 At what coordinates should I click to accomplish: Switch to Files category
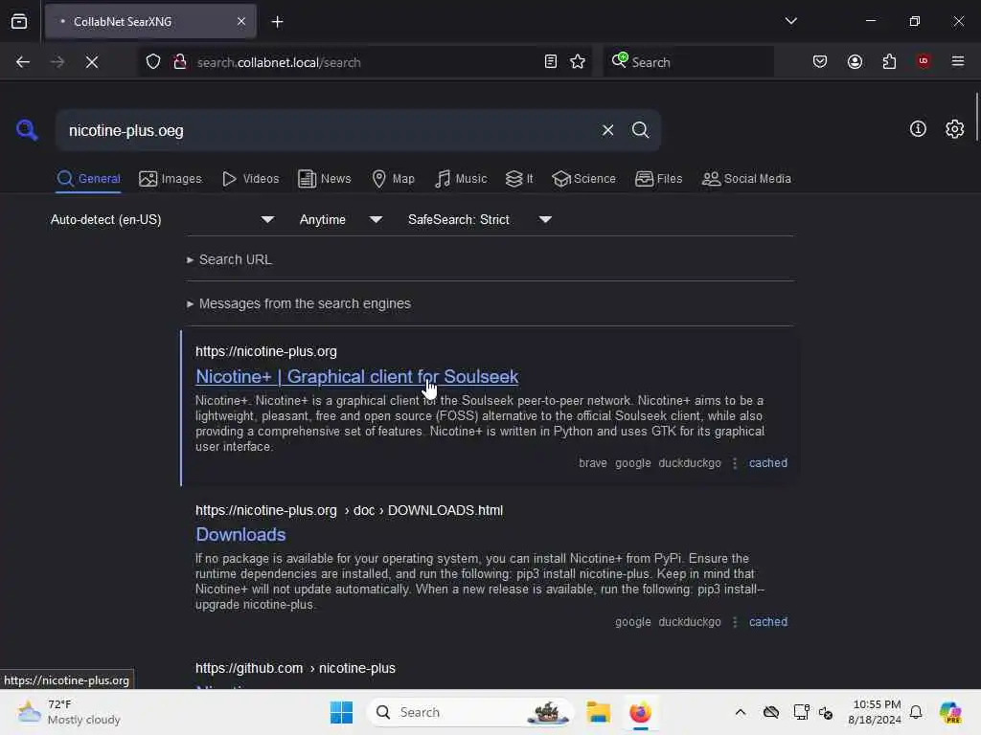coord(658,179)
